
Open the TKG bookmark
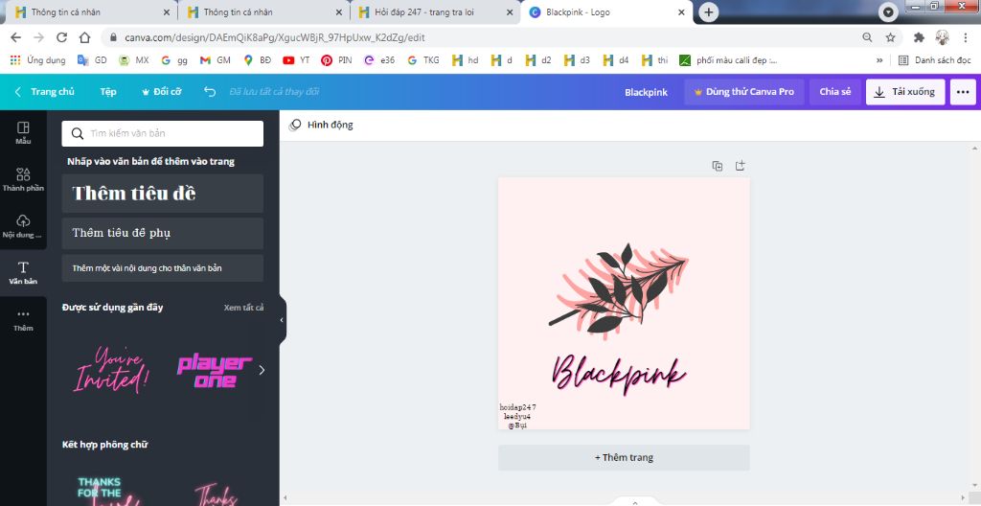[423, 60]
